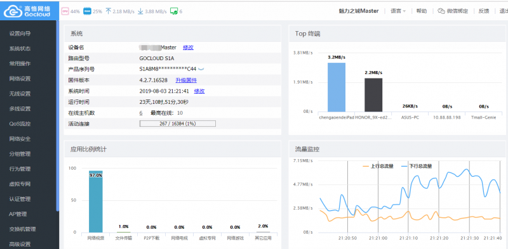This screenshot has width=508, height=249.
Task: Select AP管理 in the sidebar
Action: [x=18, y=214]
